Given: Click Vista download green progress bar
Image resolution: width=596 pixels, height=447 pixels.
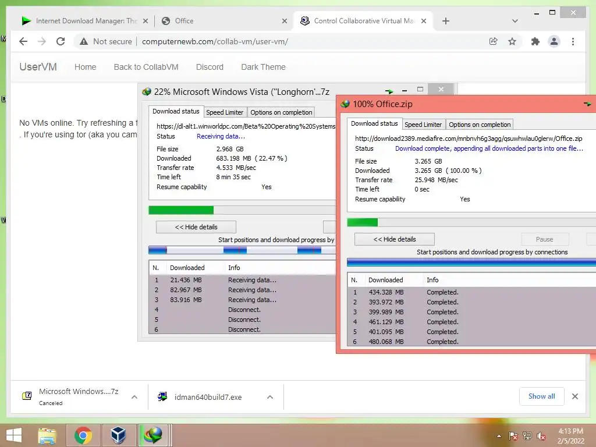Looking at the screenshot, I should 181,210.
